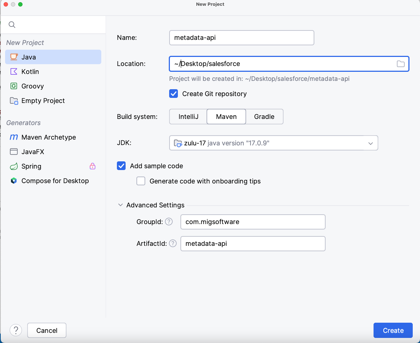Choose Gradle build system
420x343 pixels.
click(x=264, y=117)
